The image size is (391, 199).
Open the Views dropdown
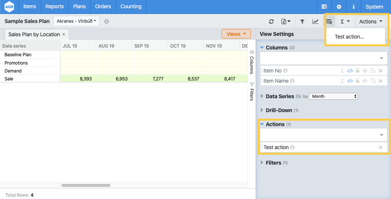pos(236,34)
